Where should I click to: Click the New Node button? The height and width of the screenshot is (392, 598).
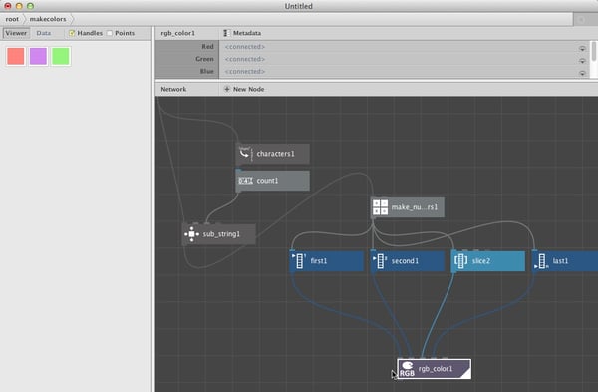click(x=244, y=89)
